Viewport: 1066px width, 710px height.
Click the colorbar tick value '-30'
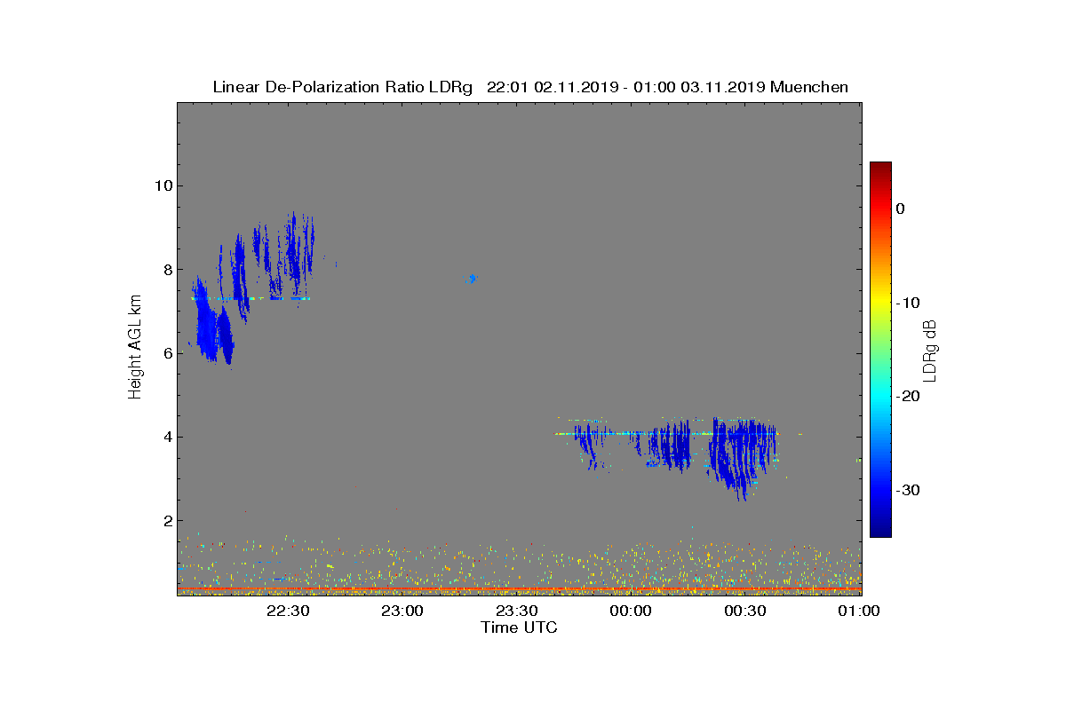coord(907,490)
